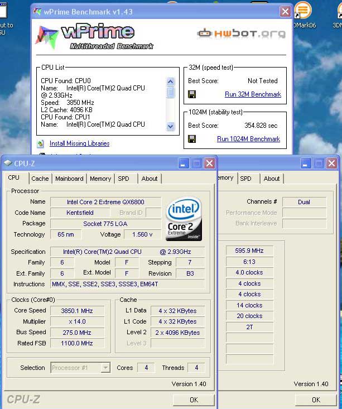The width and height of the screenshot is (342, 409).
Task: Click the 14 clocks memory timing value
Action: point(249,305)
